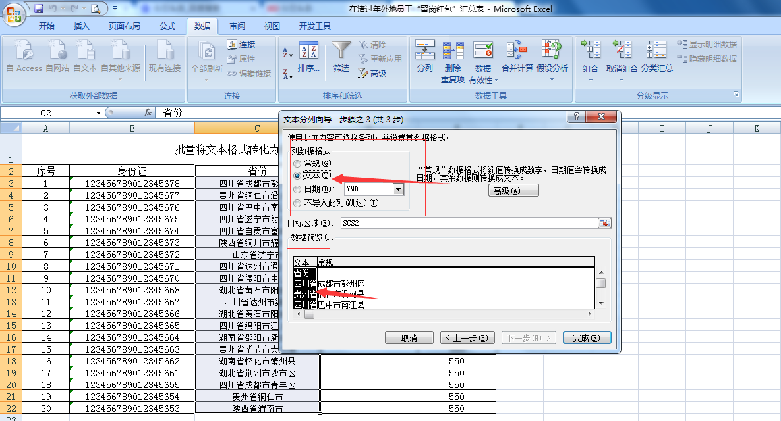781x421 pixels.
Task: Select 不导入此列(跳过) radio button
Action: (x=297, y=203)
